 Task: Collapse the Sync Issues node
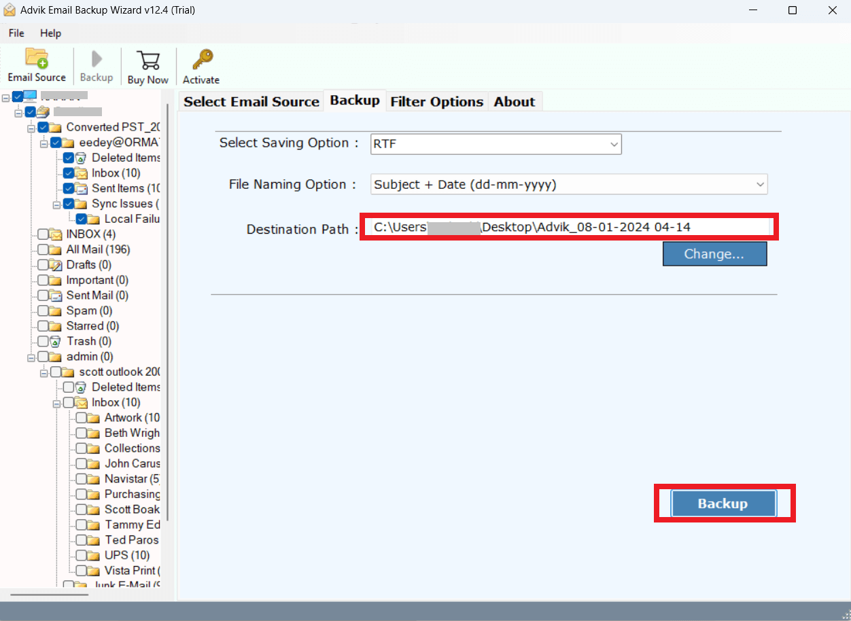[x=57, y=205]
